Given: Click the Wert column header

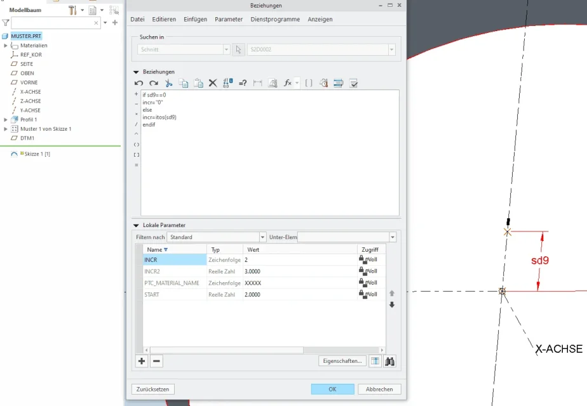Looking at the screenshot, I should tap(300, 249).
